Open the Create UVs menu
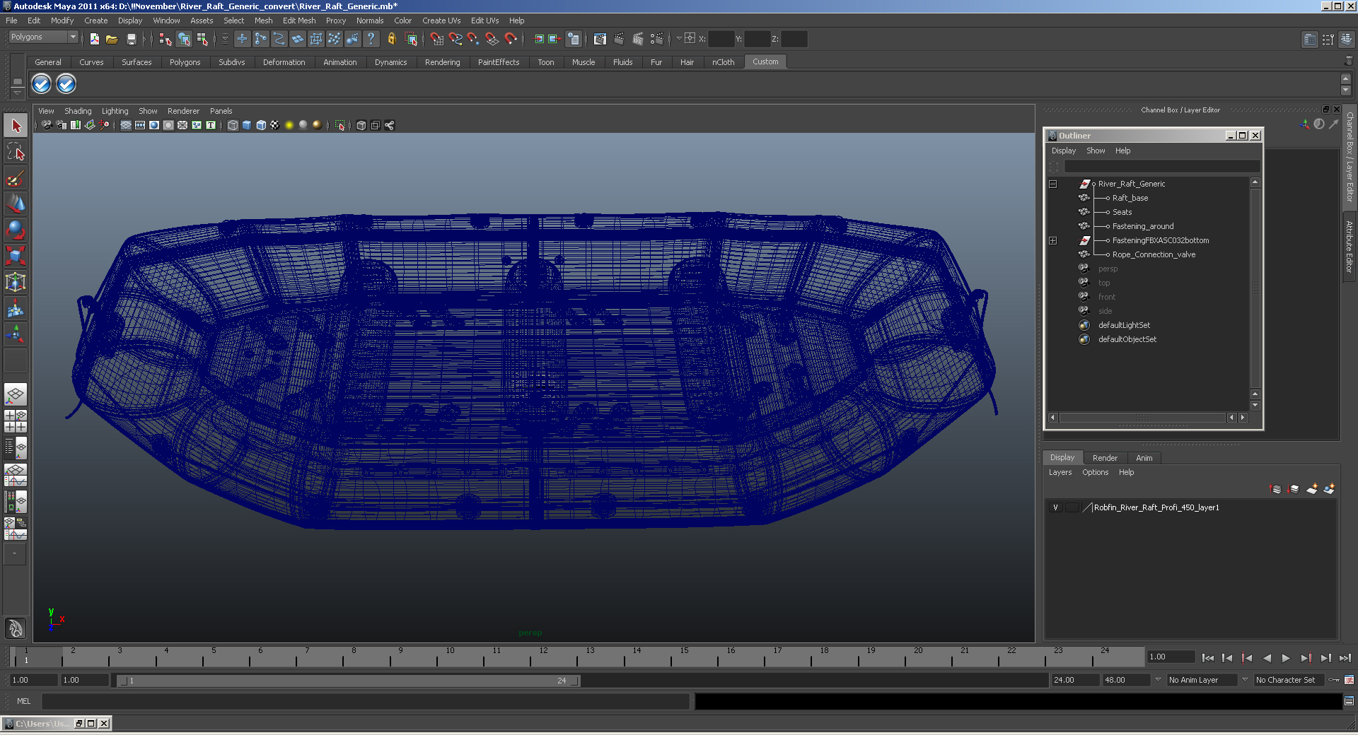Screen dimensions: 1358x735 coord(441,20)
